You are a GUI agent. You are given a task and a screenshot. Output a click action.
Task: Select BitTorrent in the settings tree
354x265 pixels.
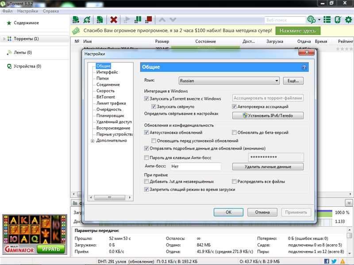point(105,97)
